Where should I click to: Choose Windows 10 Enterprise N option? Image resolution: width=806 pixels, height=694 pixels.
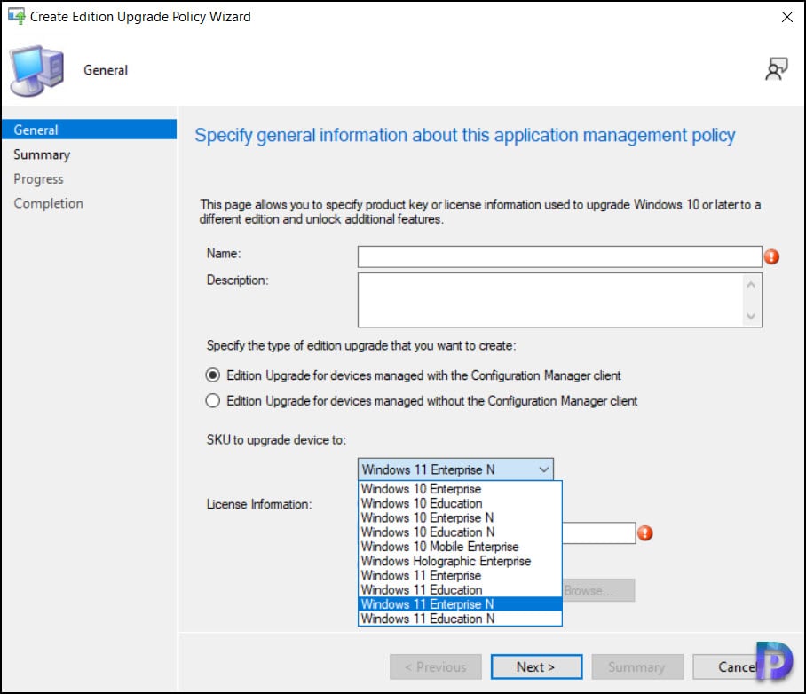coord(460,517)
